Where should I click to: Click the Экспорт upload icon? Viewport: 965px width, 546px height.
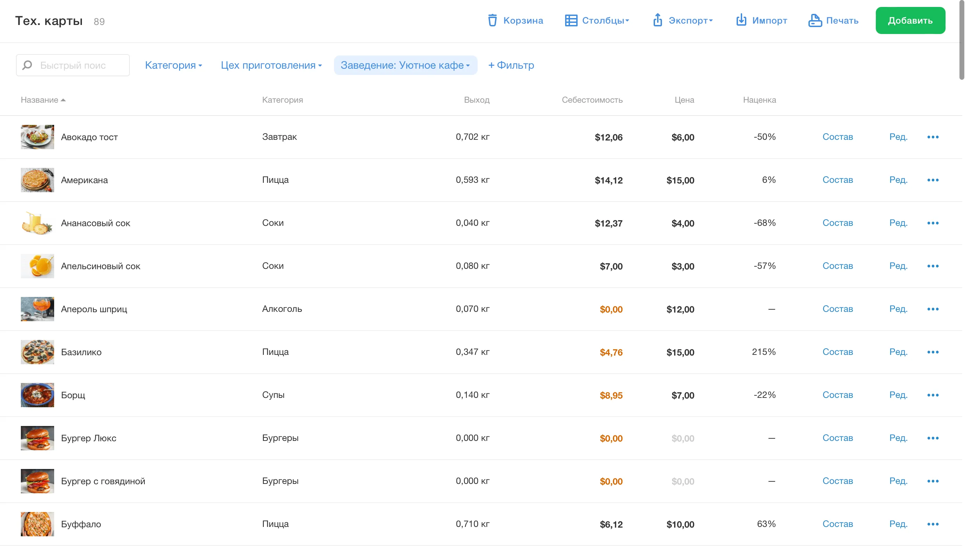click(x=657, y=20)
